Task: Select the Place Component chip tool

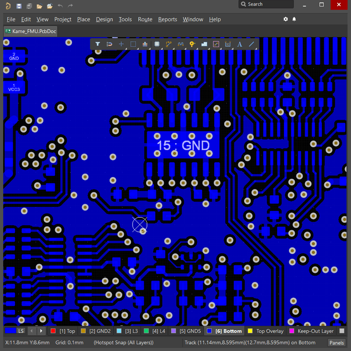Action: 157,44
